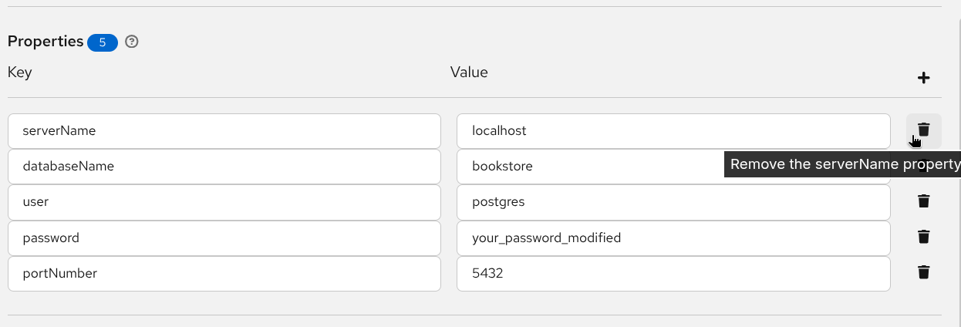Delete the password property row

click(923, 237)
